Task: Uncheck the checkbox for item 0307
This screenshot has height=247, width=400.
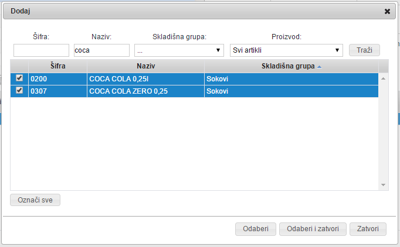Action: [19, 91]
